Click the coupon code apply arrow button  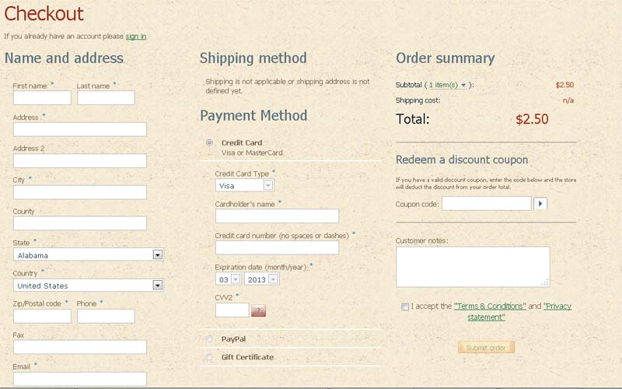pyautogui.click(x=540, y=204)
